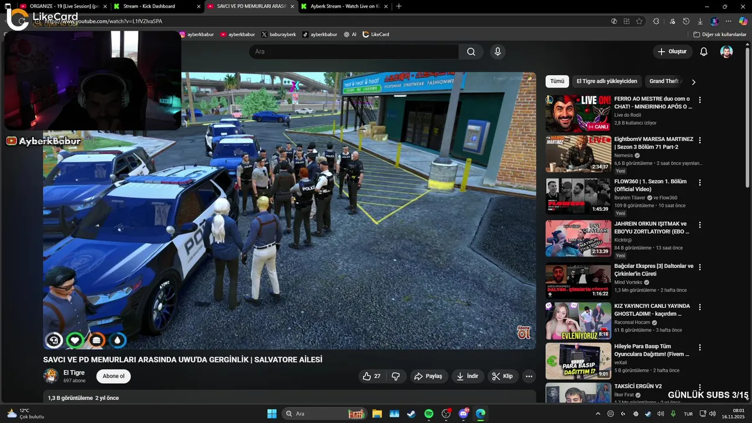
Task: Click the Klip button
Action: coord(503,376)
